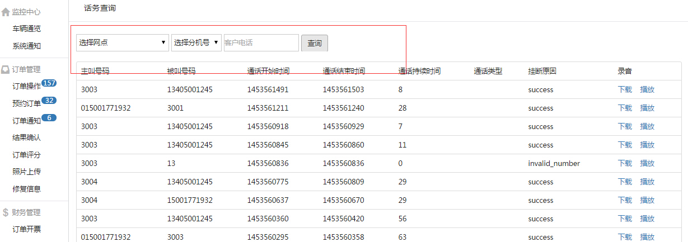Click the 6 badge on 订单通知
This screenshot has width=688, height=242.
pos(49,117)
